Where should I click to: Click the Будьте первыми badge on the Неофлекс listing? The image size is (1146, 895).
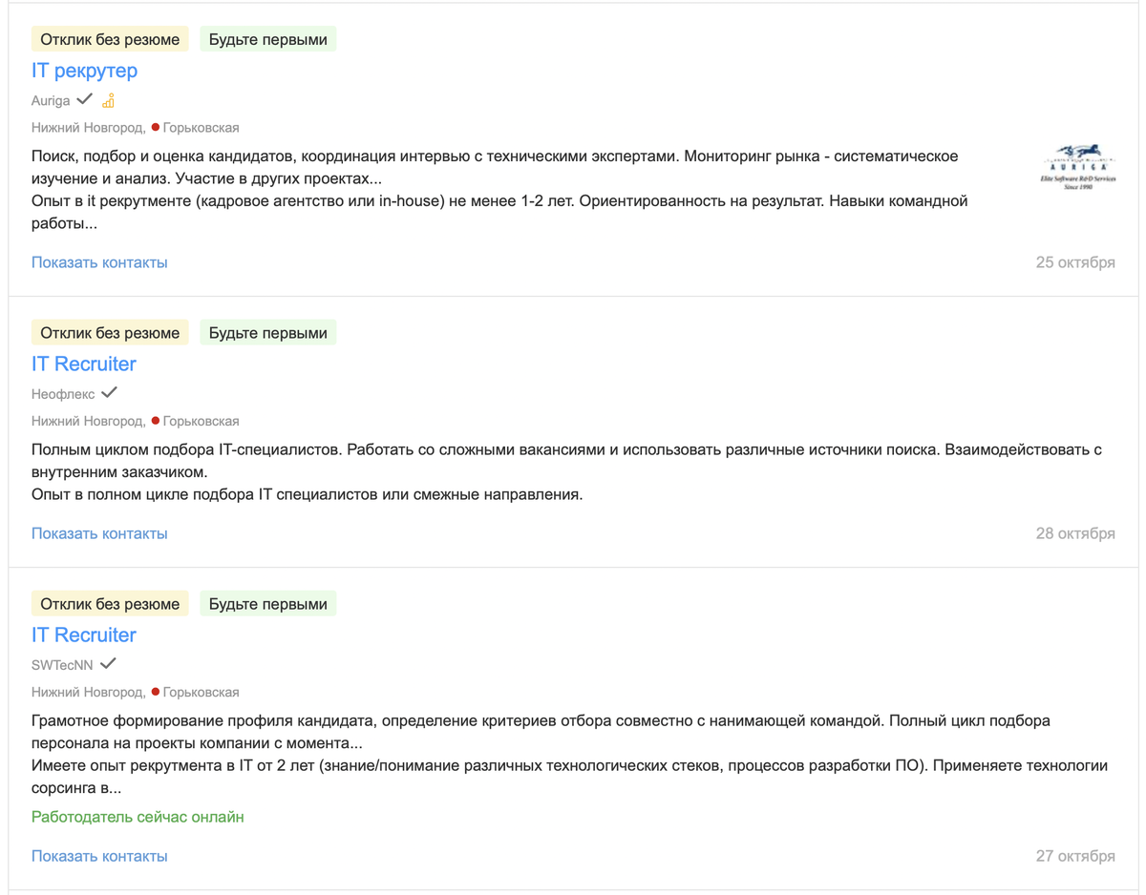268,332
